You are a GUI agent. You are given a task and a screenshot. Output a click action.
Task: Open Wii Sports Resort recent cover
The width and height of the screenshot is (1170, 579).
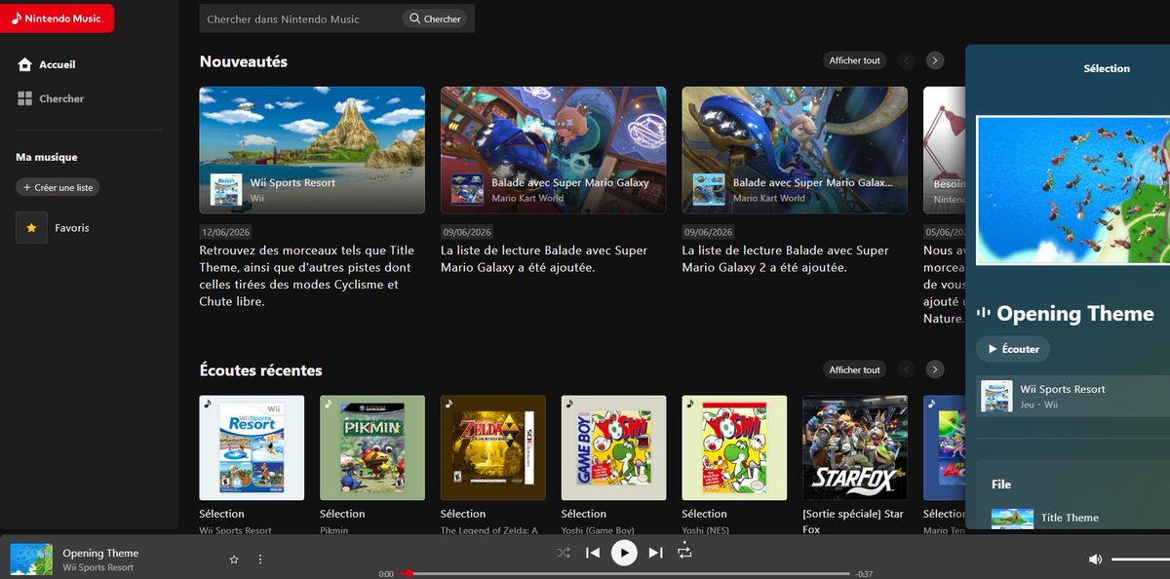[252, 447]
